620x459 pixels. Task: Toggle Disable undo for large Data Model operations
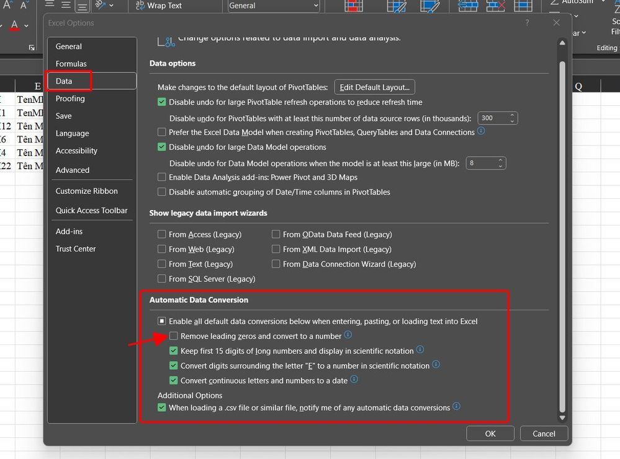[x=162, y=147]
